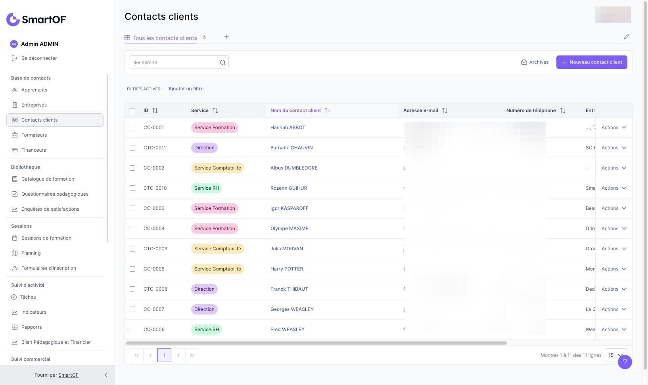Sort by ID column arrows
The image size is (648, 385).
155,111
